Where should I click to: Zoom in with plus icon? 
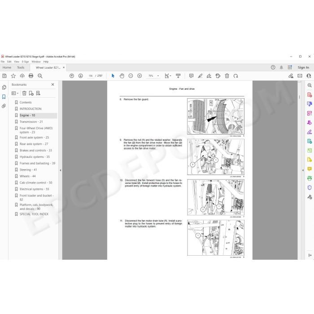[140, 76]
